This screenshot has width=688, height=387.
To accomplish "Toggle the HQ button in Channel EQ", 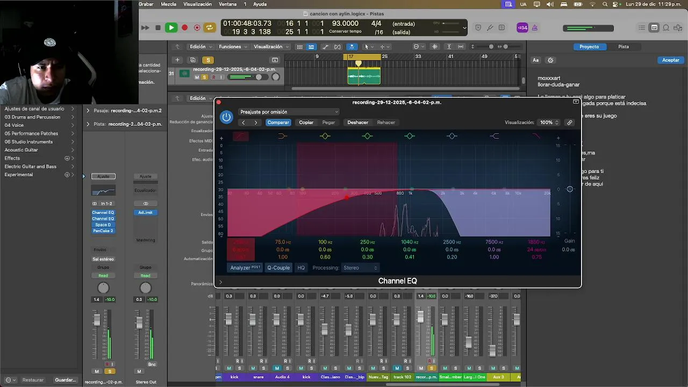I will 301,268.
